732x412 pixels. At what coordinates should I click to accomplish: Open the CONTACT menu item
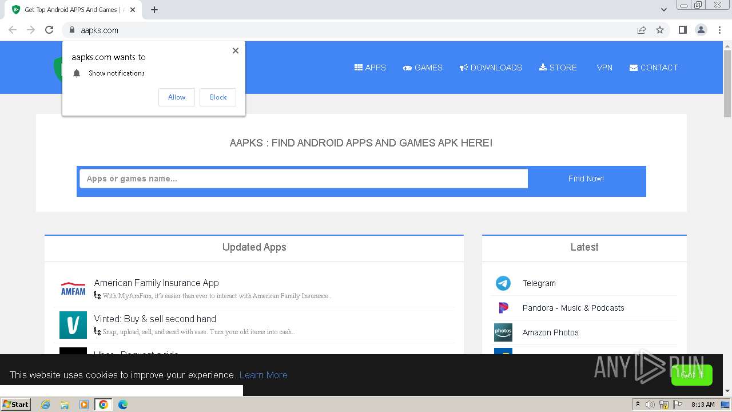tap(654, 68)
